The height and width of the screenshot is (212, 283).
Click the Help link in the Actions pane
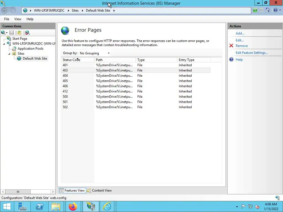point(239,60)
